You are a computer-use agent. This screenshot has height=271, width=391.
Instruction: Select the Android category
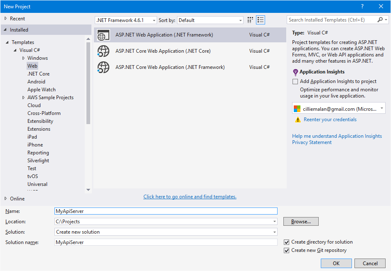tap(36, 82)
